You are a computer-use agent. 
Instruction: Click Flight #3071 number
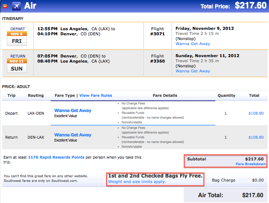tap(157, 34)
